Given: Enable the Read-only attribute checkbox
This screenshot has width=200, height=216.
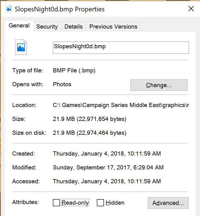Looking at the screenshot, I should pos(56,203).
